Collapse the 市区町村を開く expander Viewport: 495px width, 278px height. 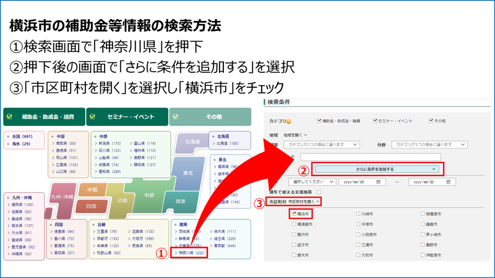[x=303, y=201]
